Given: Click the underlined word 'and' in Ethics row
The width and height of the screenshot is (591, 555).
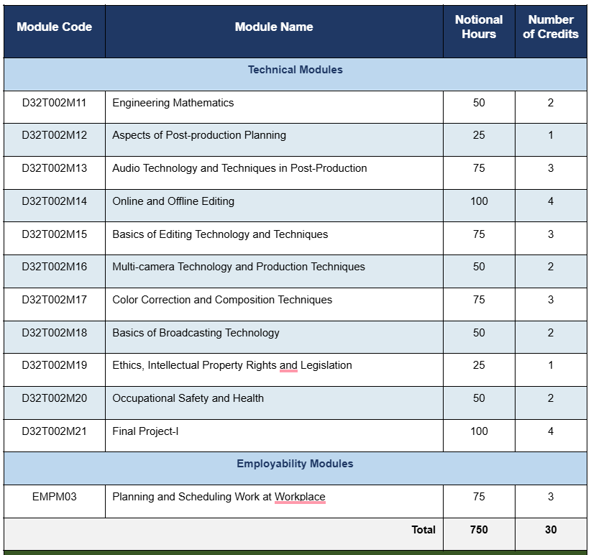Looking at the screenshot, I should pos(288,365).
